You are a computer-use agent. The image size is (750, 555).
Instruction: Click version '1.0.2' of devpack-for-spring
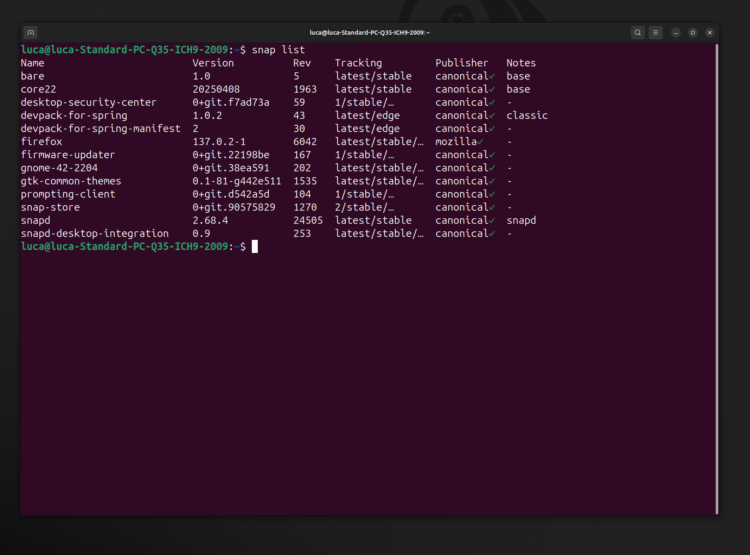coord(207,115)
